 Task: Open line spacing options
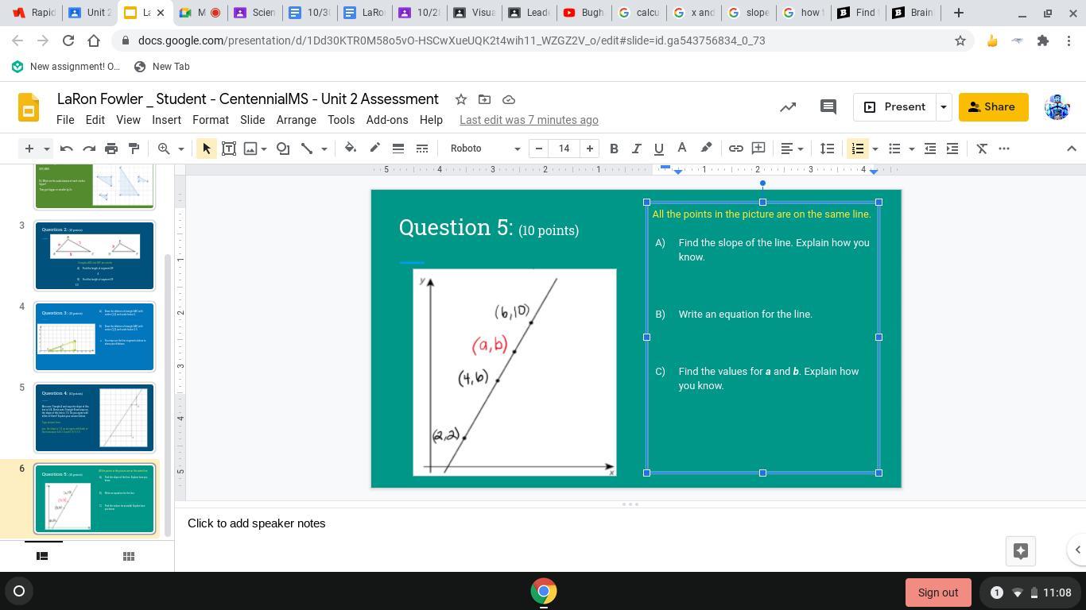click(x=828, y=149)
